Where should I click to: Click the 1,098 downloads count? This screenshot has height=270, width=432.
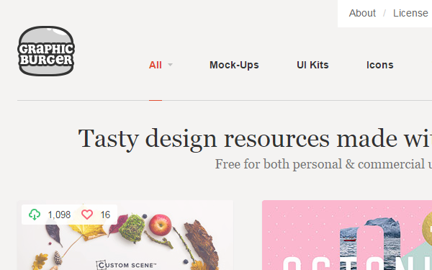[59, 215]
